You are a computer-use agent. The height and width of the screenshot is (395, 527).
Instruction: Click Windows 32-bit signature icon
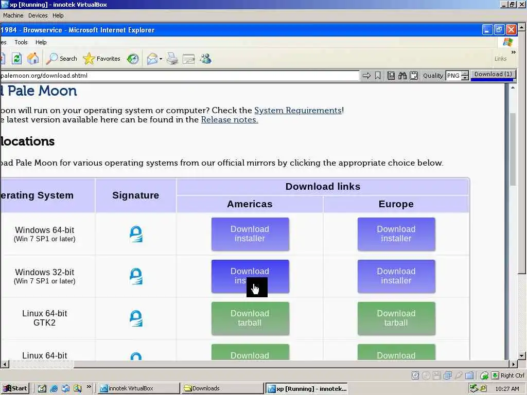click(136, 276)
